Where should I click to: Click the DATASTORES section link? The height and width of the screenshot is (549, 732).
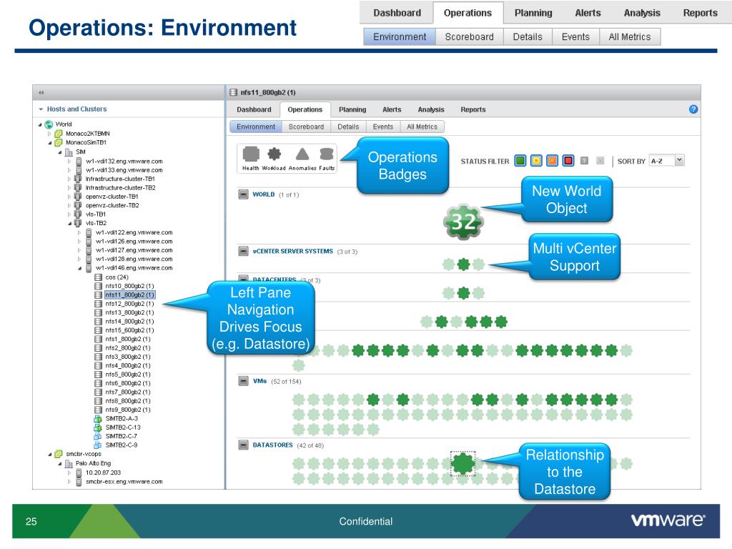click(272, 445)
